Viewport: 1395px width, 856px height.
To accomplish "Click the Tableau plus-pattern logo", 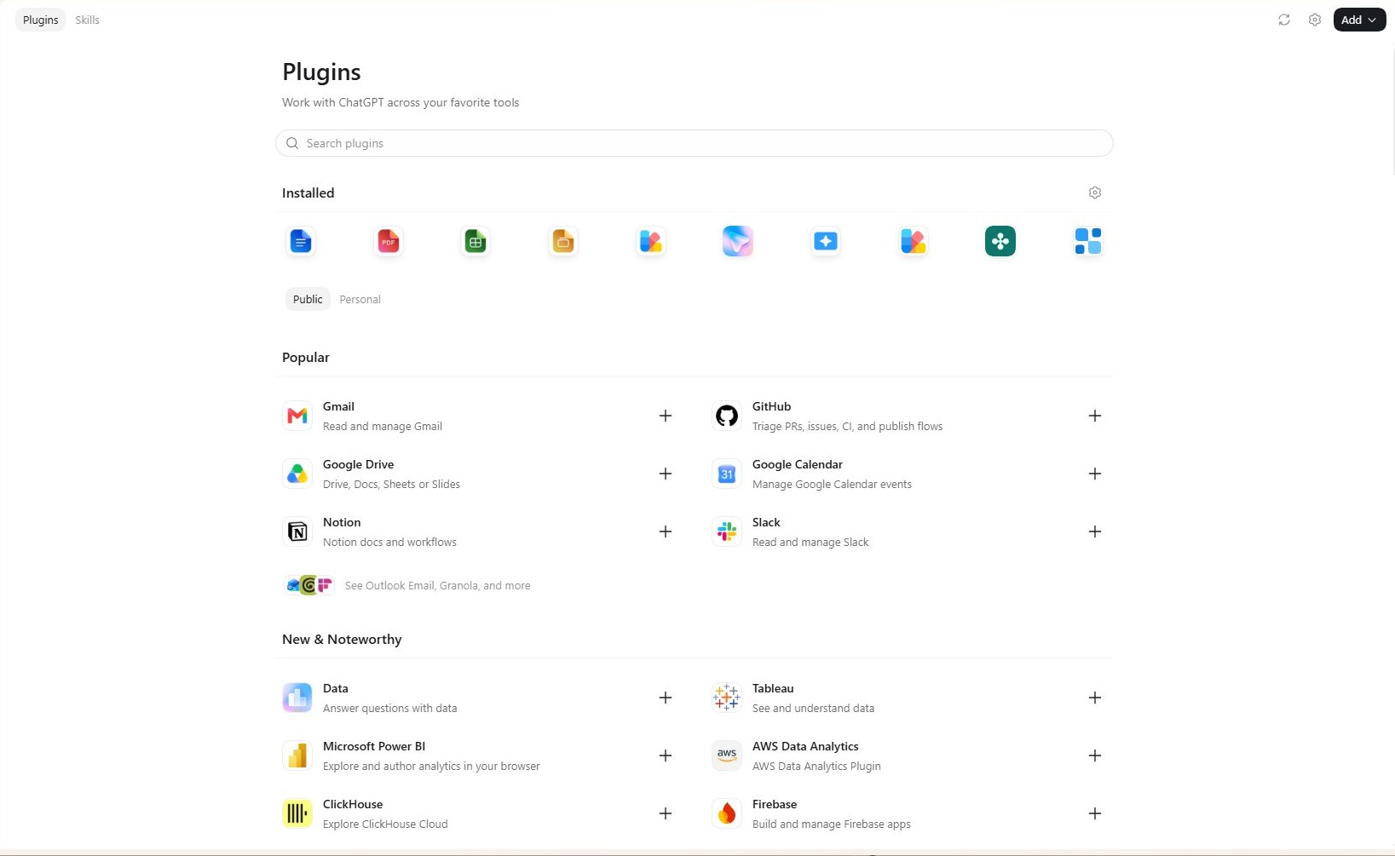I will (x=727, y=698).
